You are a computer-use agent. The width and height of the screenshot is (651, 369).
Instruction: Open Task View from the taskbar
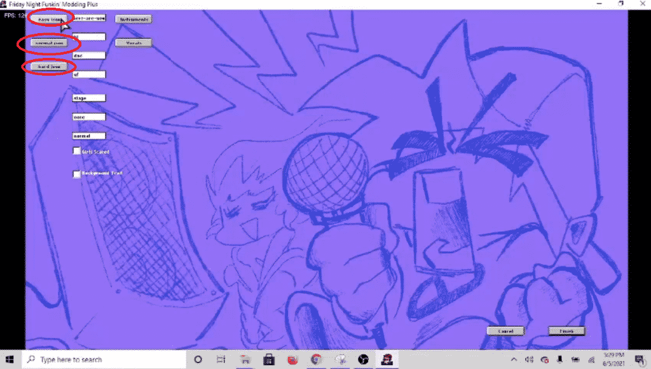(221, 359)
